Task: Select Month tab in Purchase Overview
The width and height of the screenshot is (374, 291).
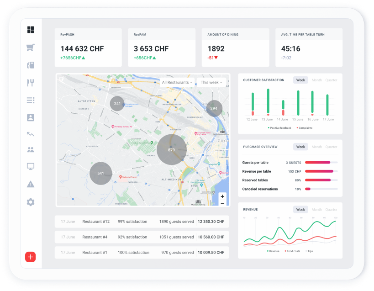Action: coord(316,147)
